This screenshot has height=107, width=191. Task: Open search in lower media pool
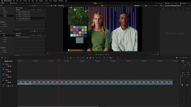38,31
